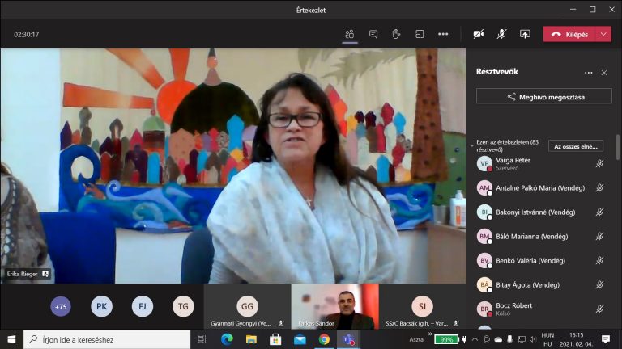
Task: Open the meeting chat icon
Action: (373, 34)
